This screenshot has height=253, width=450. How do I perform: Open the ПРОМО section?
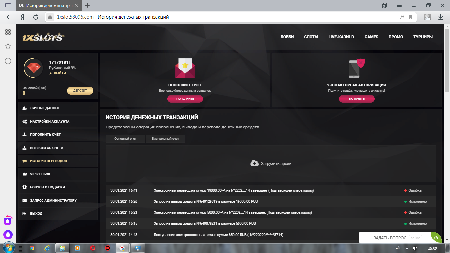pos(396,37)
